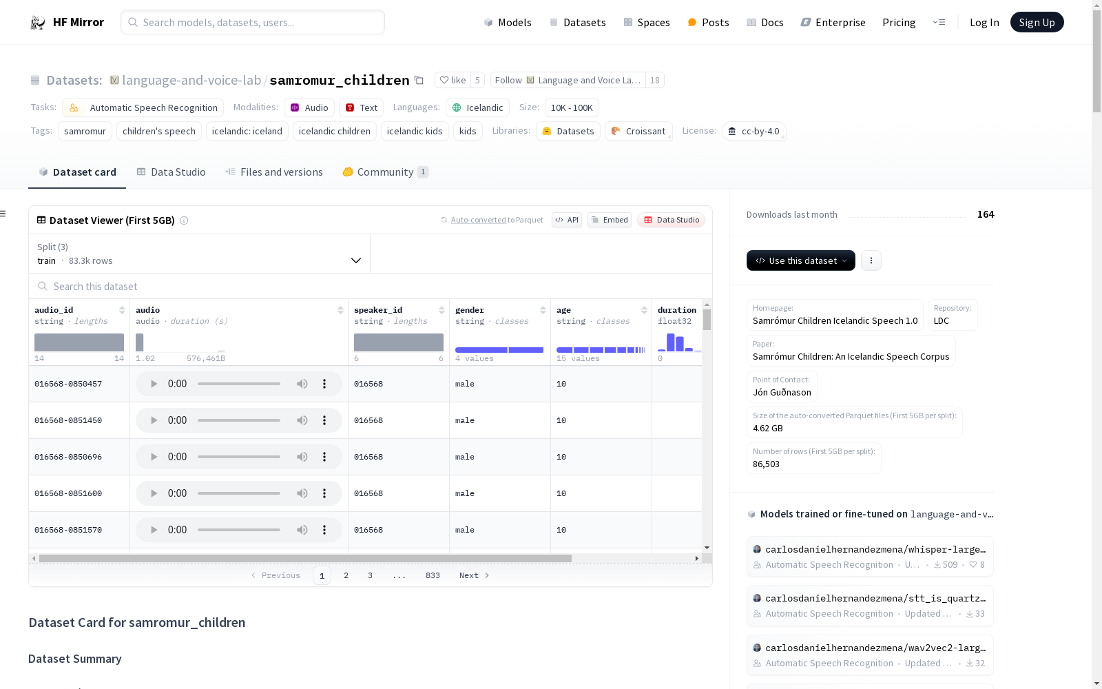
Task: Open the Pricing page
Action: coord(899,22)
